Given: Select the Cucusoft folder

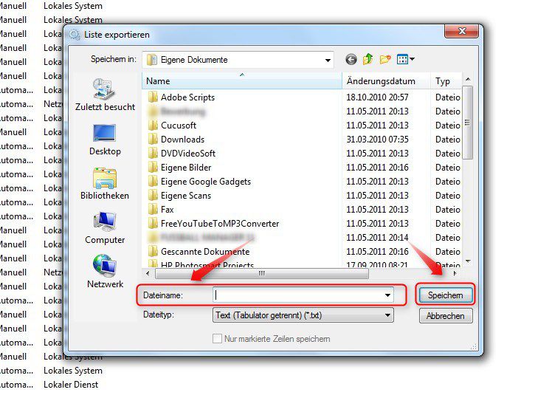Looking at the screenshot, I should [x=172, y=126].
